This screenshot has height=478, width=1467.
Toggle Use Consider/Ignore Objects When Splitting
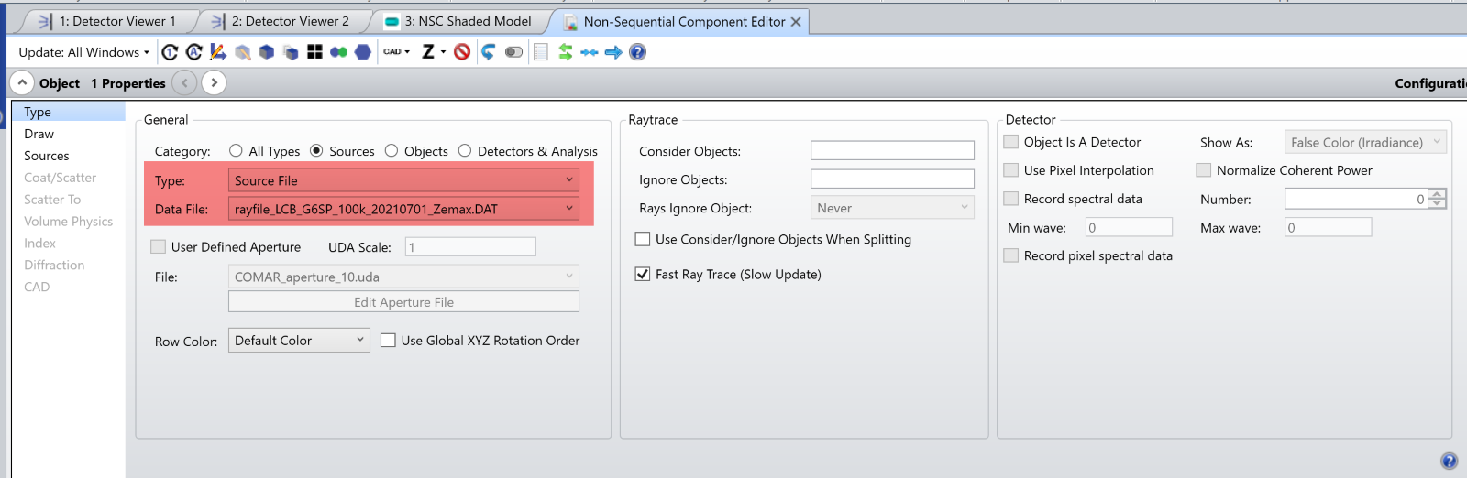point(643,239)
